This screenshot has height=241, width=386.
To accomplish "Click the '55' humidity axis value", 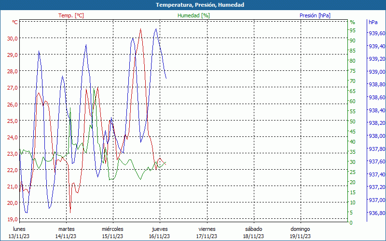I will [x=353, y=111].
